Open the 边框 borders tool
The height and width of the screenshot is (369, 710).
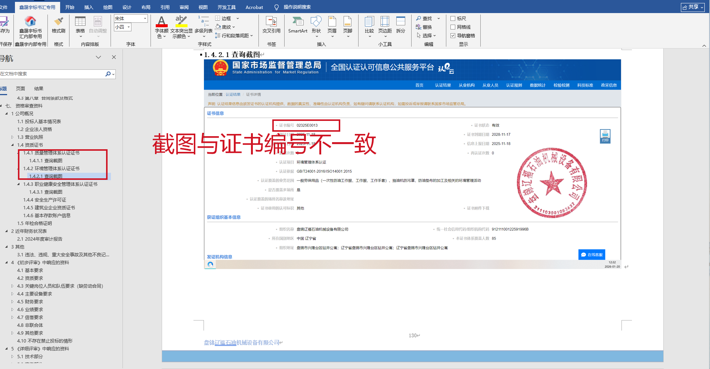(x=227, y=18)
